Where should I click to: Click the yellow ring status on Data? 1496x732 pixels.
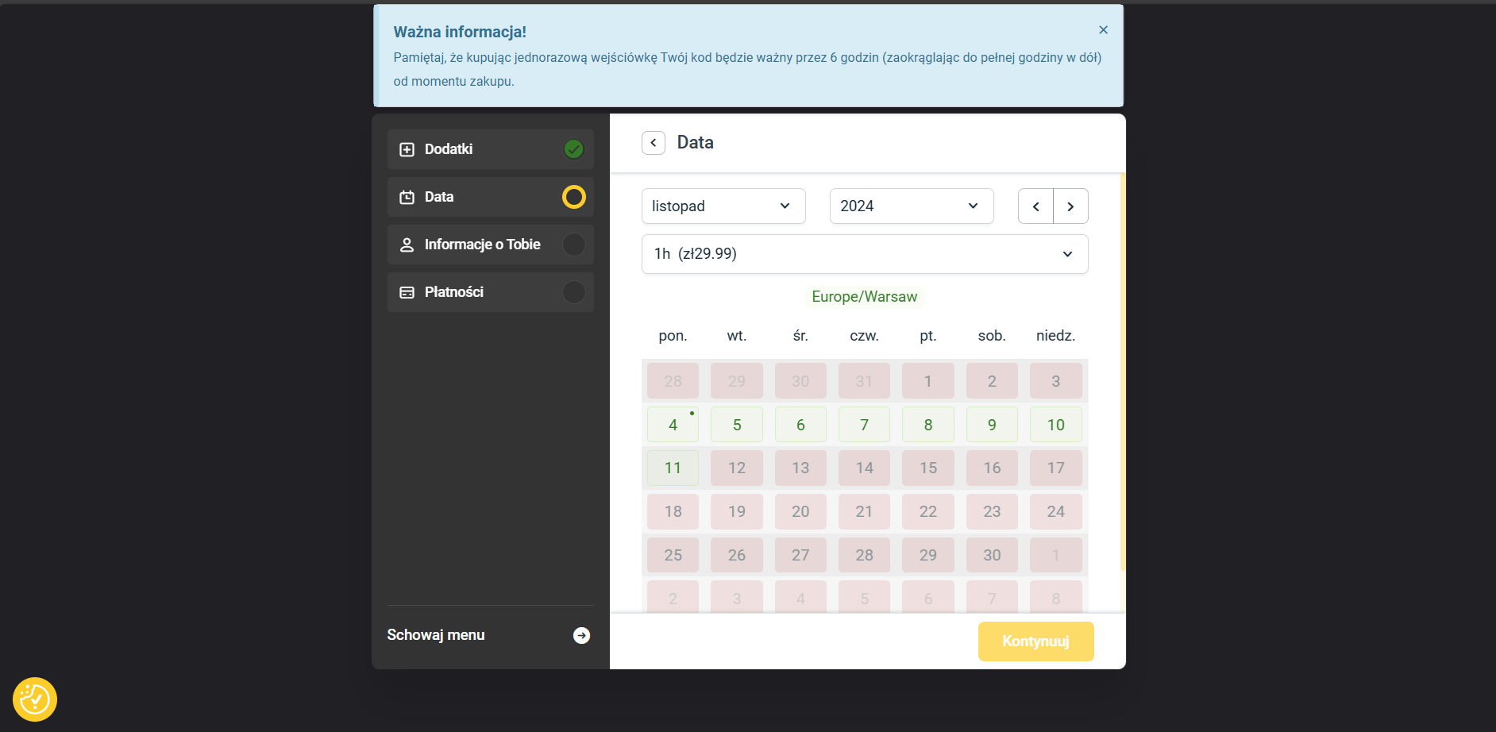[x=574, y=197]
